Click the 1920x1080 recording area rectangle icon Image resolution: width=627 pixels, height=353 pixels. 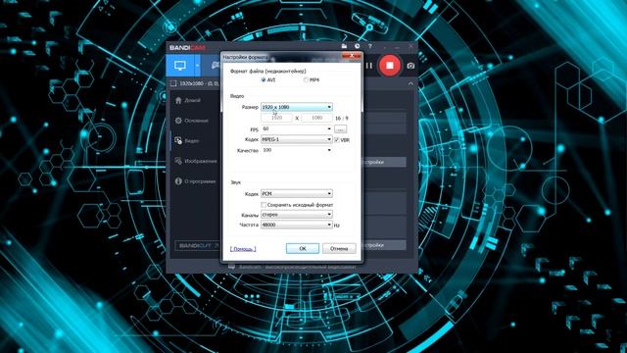tap(173, 83)
